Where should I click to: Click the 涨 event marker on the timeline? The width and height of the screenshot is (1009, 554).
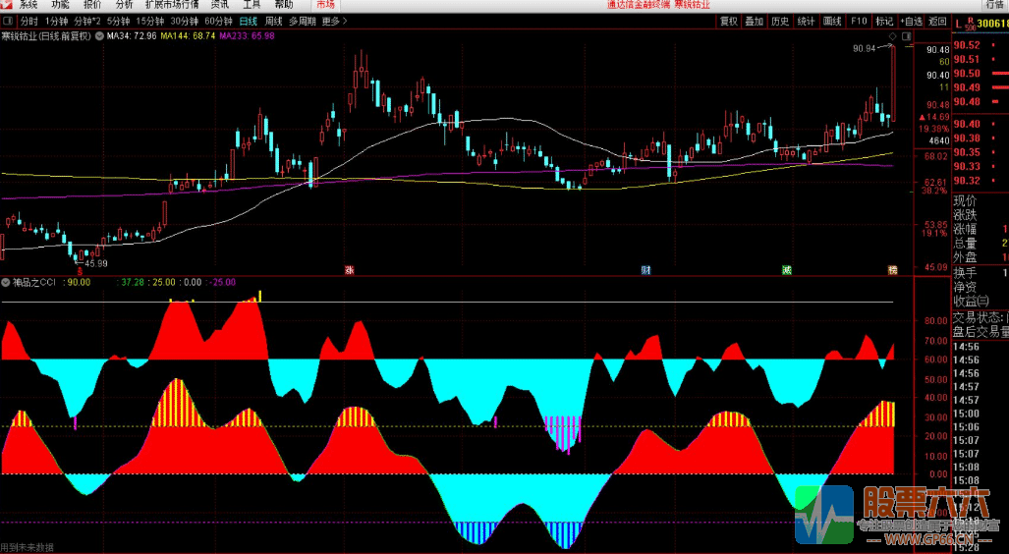350,270
